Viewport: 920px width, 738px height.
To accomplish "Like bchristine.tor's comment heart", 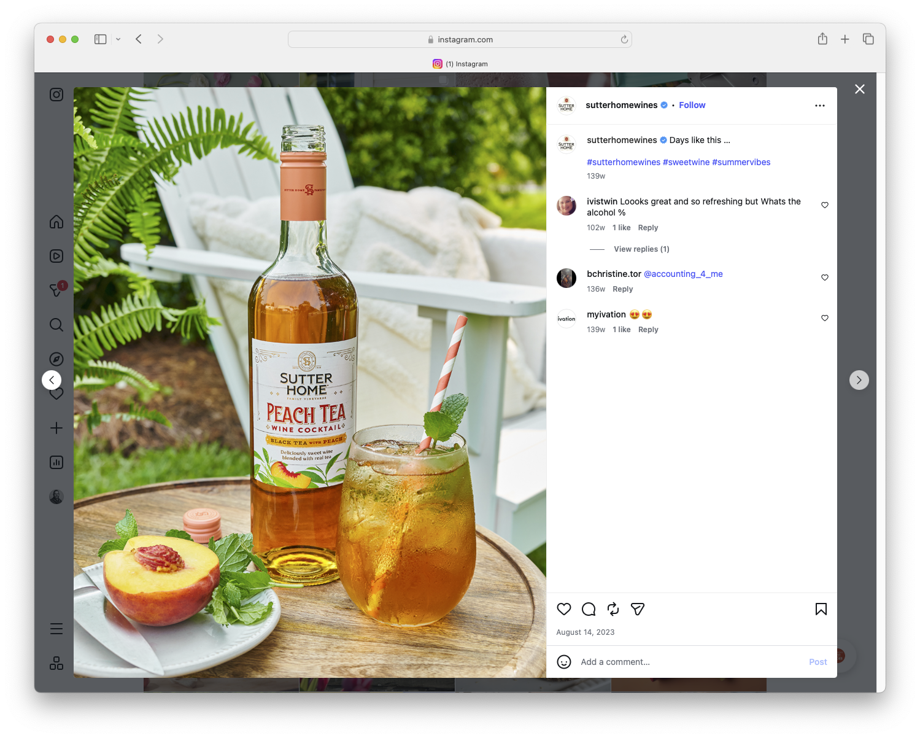I will pos(825,278).
